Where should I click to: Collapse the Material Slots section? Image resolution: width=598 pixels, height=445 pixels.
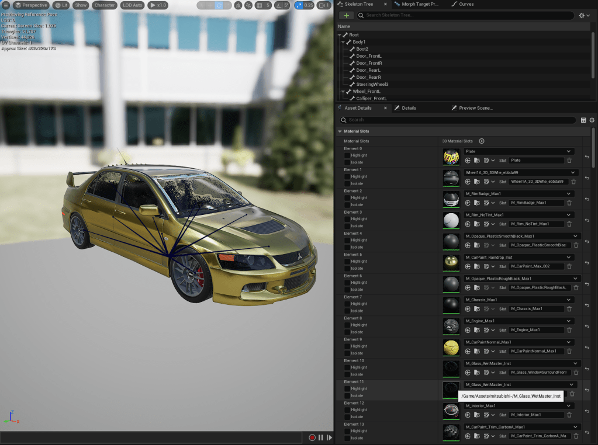340,131
